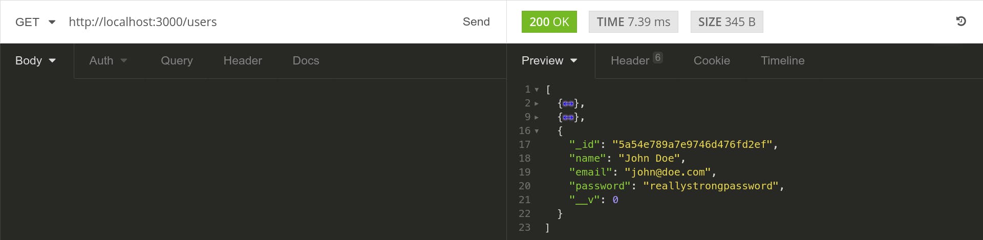This screenshot has width=983, height=240.
Task: Unfold line 9 using its gutter arrow
Action: coord(537,118)
